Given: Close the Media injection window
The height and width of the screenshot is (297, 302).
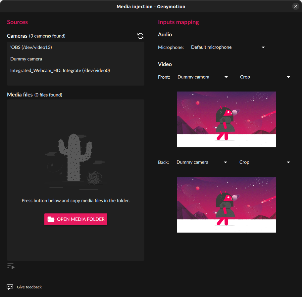Looking at the screenshot, I should pyautogui.click(x=295, y=6).
